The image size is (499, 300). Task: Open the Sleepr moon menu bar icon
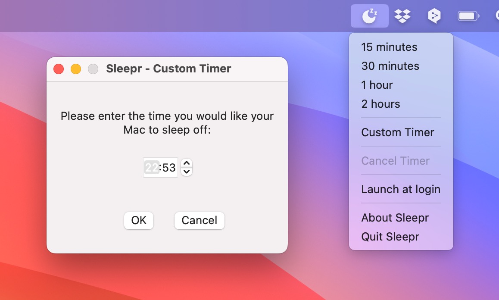tap(370, 16)
